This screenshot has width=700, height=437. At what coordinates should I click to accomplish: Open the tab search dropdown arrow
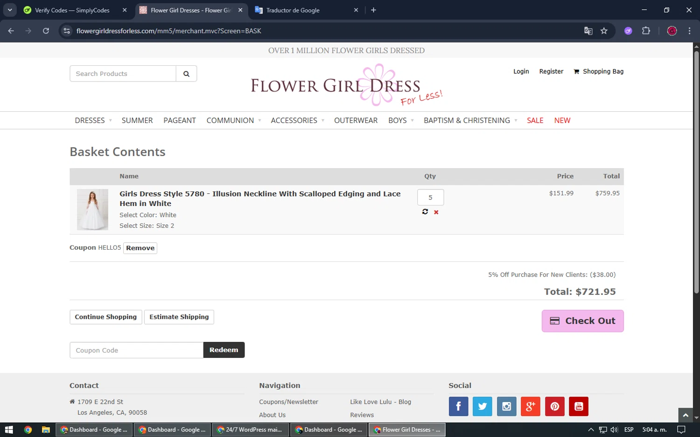[x=10, y=10]
